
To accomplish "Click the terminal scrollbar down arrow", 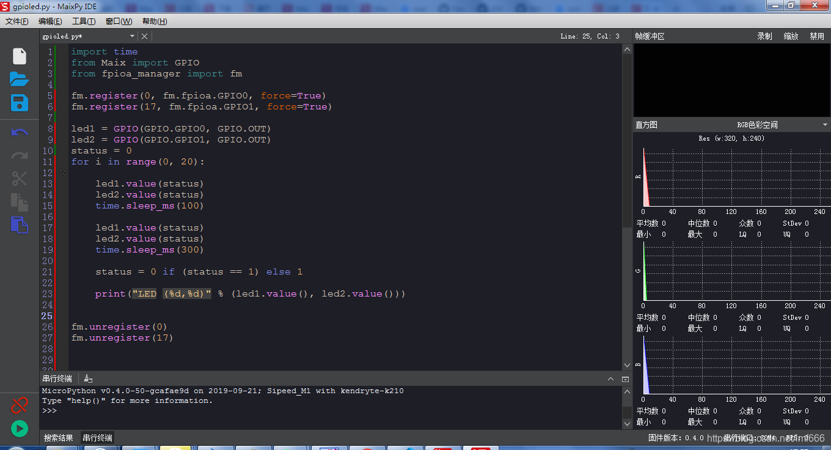I will 627,423.
